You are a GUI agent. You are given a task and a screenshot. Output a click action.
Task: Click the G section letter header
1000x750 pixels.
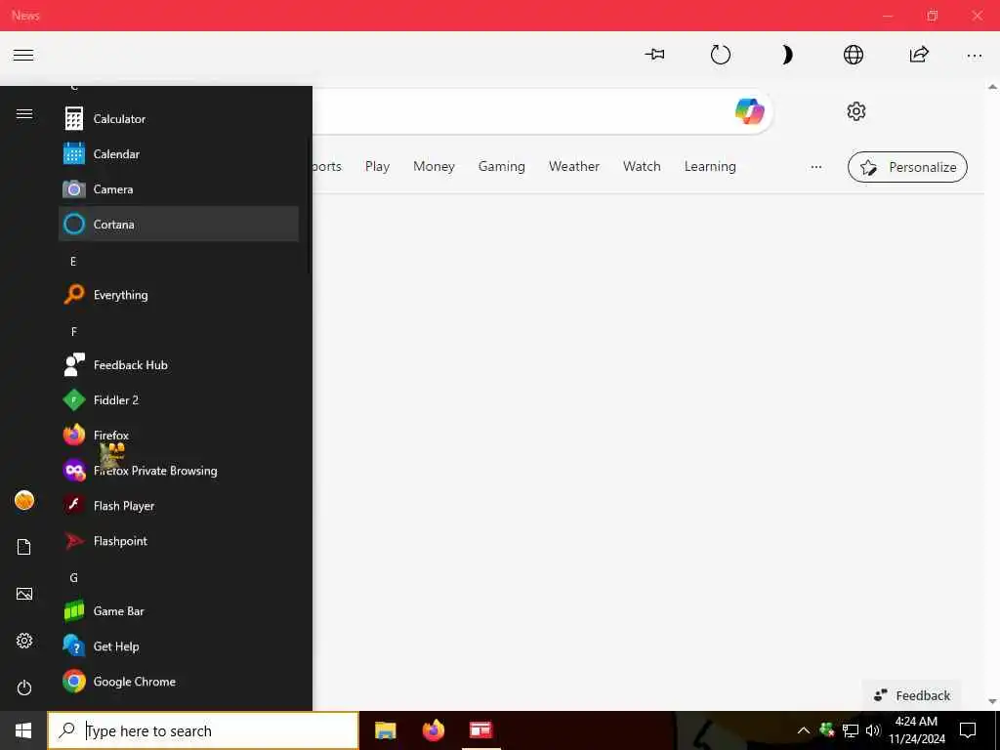click(73, 578)
